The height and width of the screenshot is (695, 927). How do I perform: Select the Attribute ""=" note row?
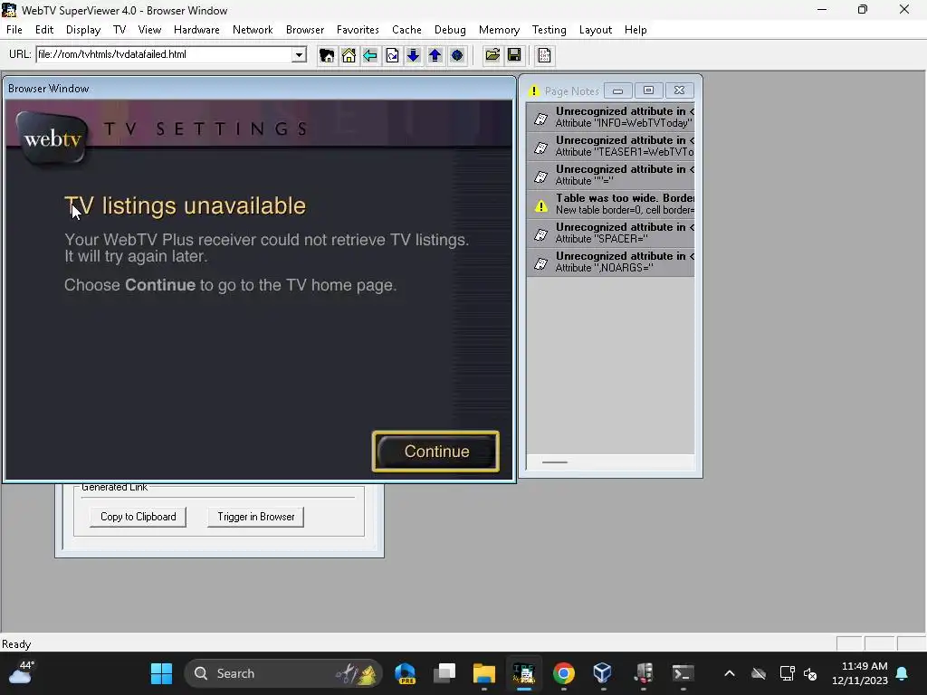pos(610,175)
